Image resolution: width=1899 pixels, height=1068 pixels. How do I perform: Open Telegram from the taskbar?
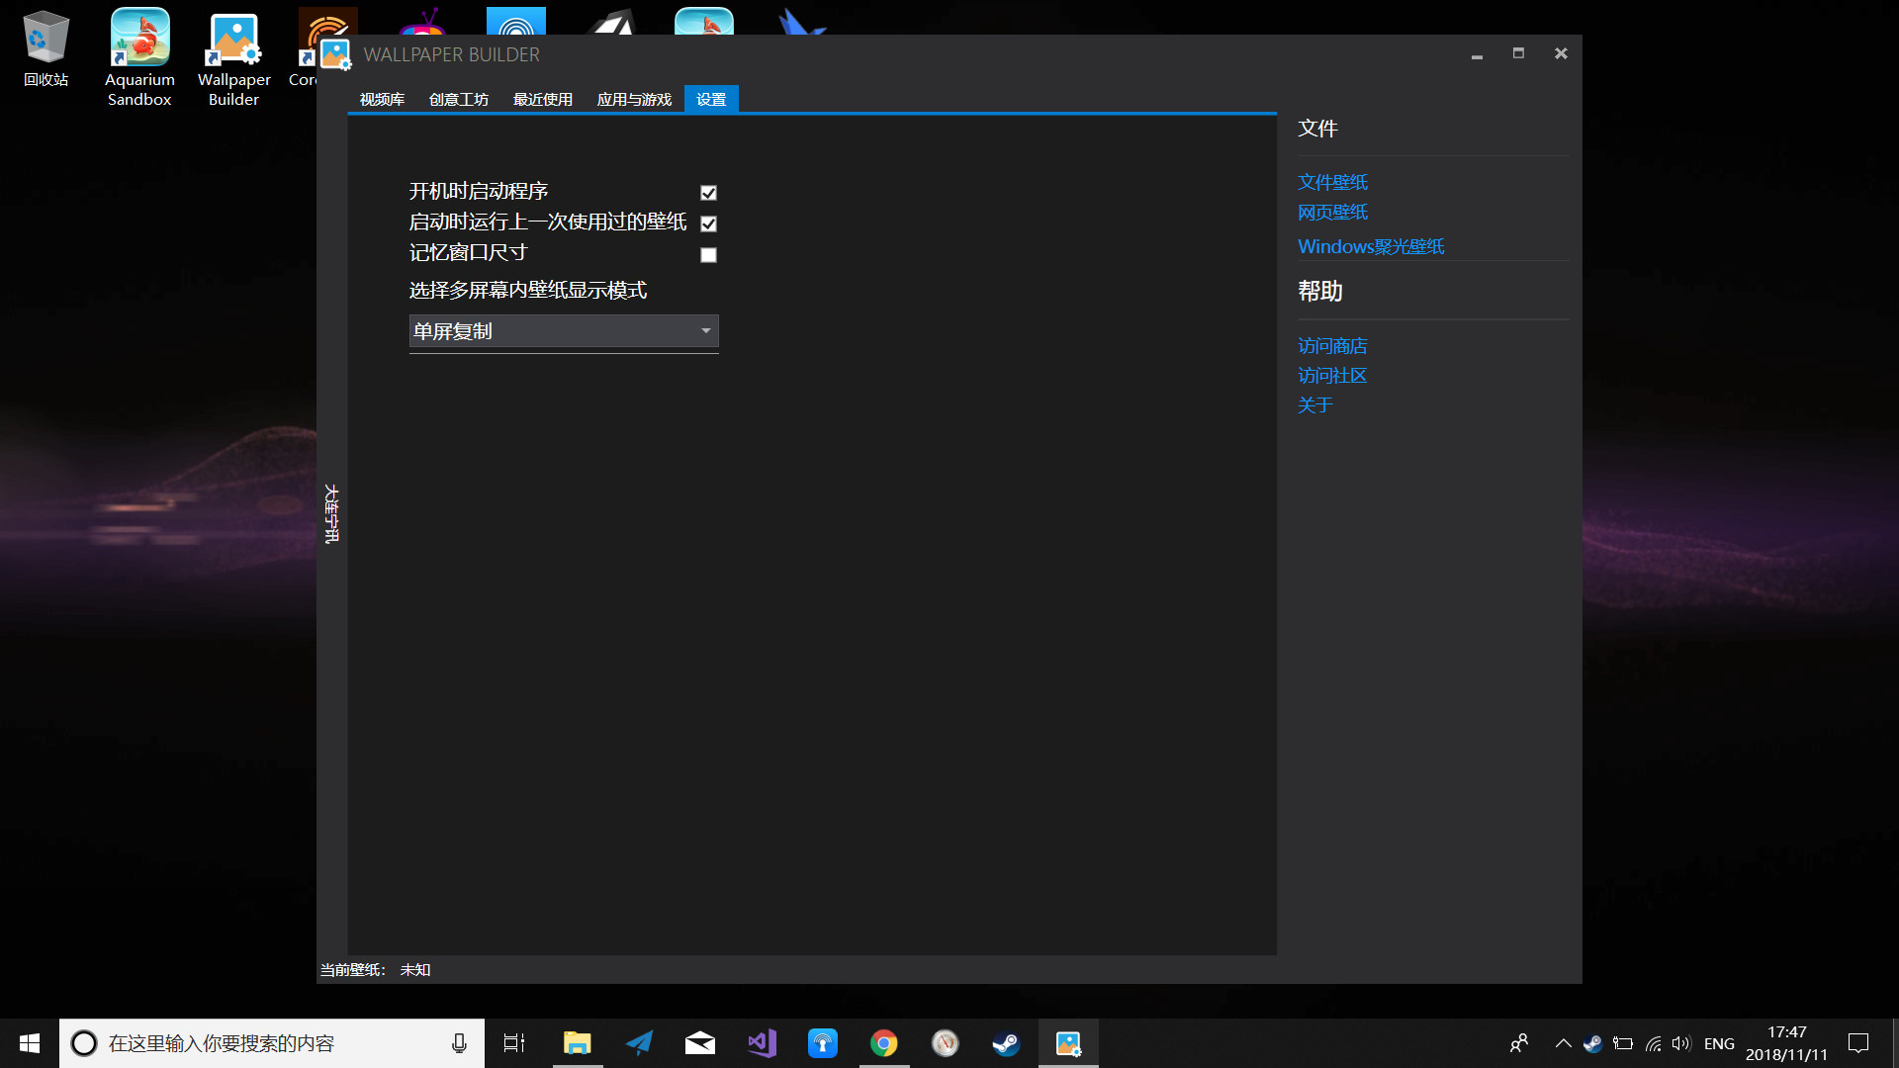639,1042
